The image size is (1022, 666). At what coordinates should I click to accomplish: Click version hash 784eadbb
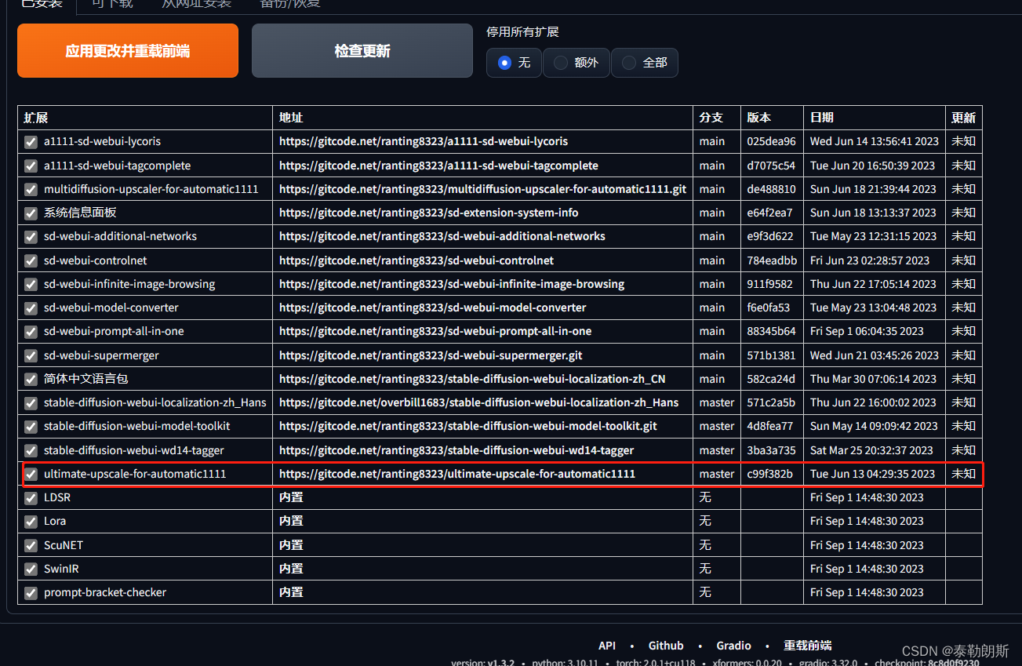(x=772, y=260)
